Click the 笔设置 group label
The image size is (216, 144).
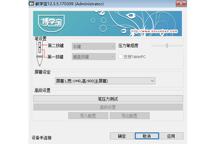pos(40,39)
